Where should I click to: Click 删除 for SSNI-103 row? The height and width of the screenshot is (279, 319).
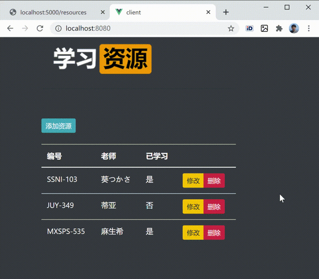click(x=214, y=180)
